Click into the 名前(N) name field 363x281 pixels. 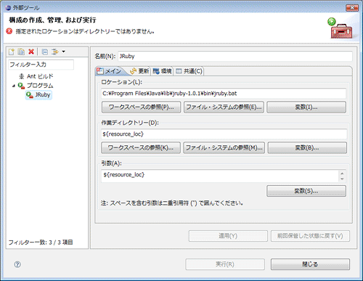235,56
